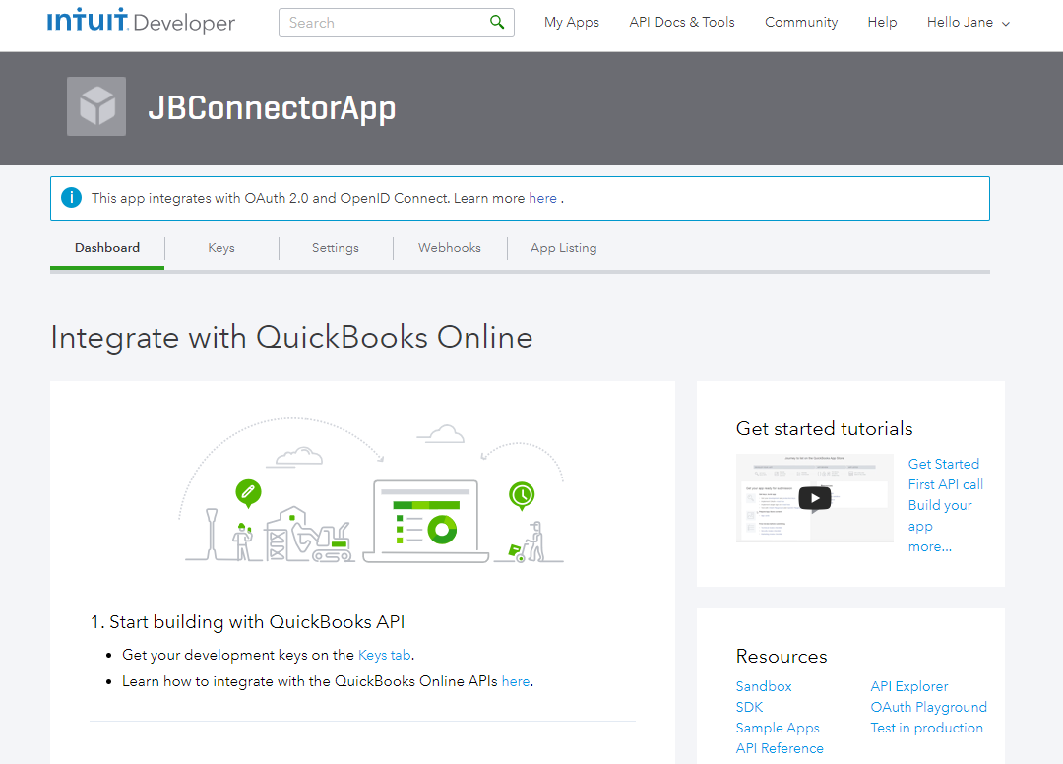1063x764 pixels.
Task: Follow the 'Keys tab' hyperlink
Action: 385,655
